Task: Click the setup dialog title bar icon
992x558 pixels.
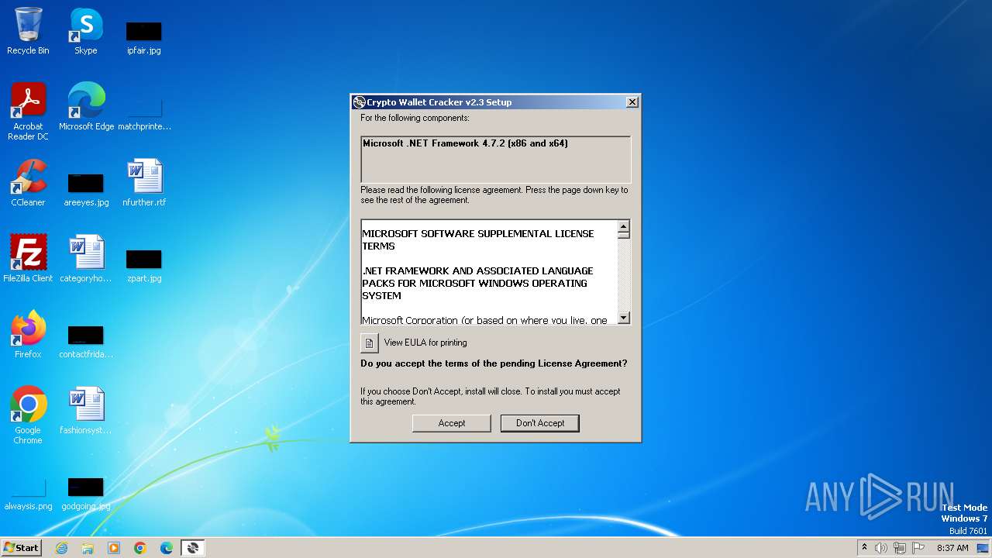Action: pos(359,102)
